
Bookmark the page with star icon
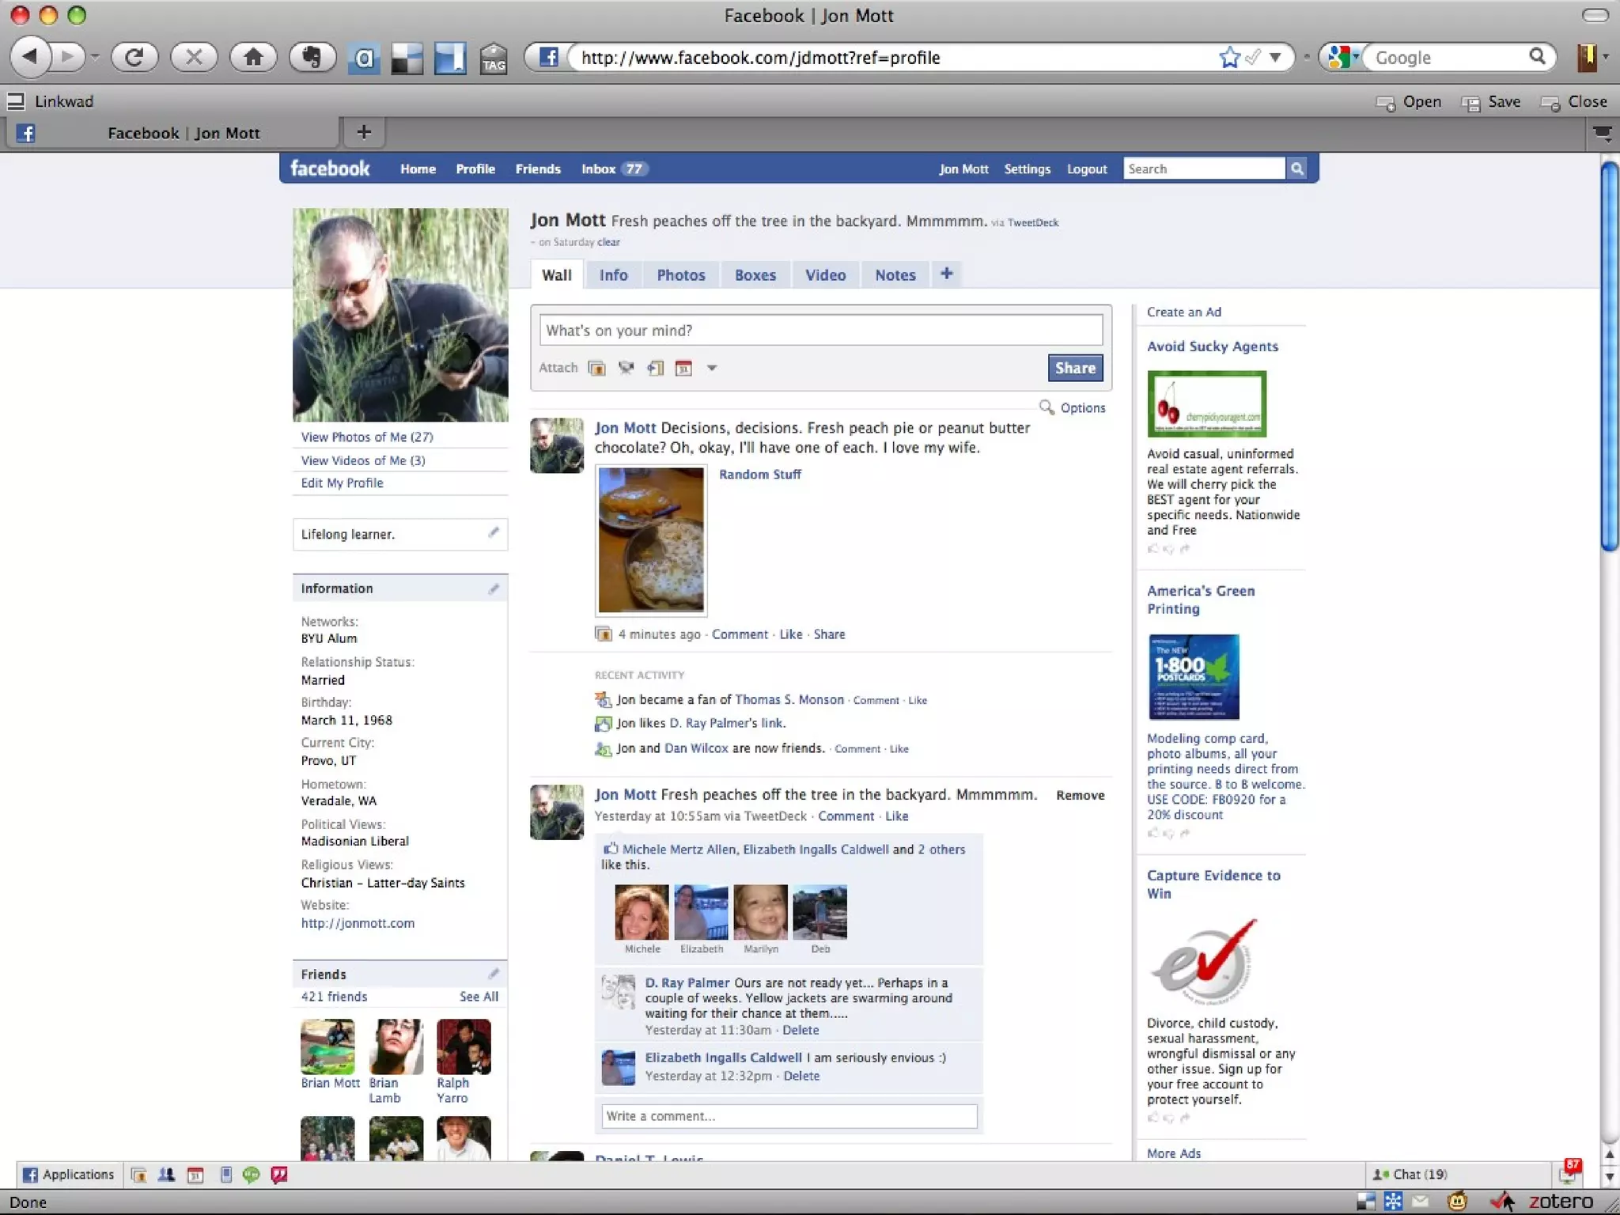[x=1228, y=57]
